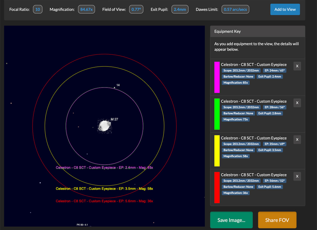The height and width of the screenshot is (230, 317).
Task: Click the EP: 56mm / 52° tag
Action: (274, 181)
